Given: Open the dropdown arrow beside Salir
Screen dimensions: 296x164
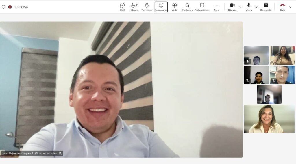Looking at the screenshot, I should click(290, 7).
